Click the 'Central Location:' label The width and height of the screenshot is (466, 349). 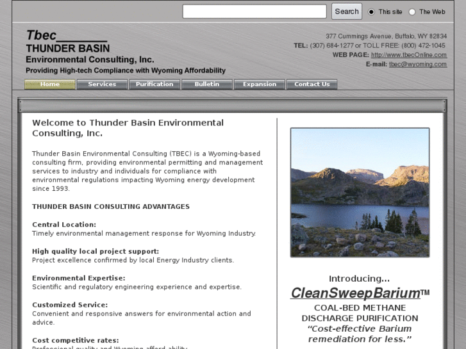[64, 225]
